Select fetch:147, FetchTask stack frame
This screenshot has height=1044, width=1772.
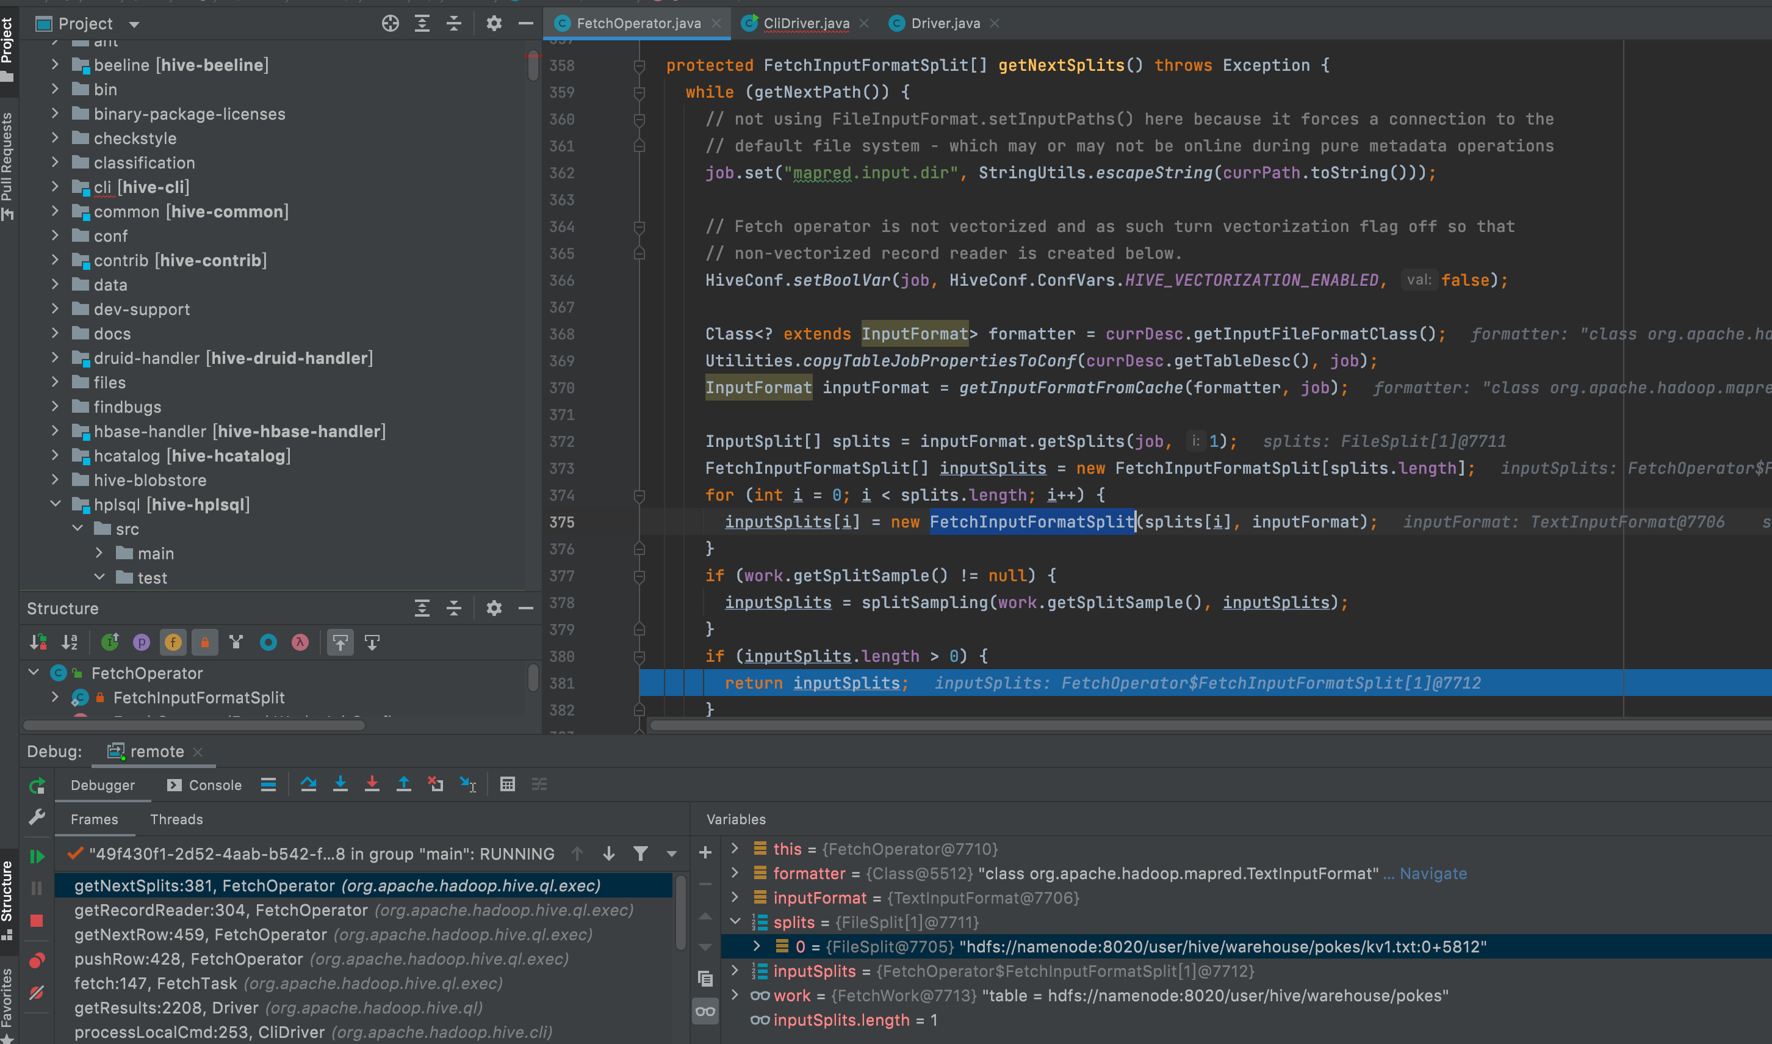tap(363, 983)
